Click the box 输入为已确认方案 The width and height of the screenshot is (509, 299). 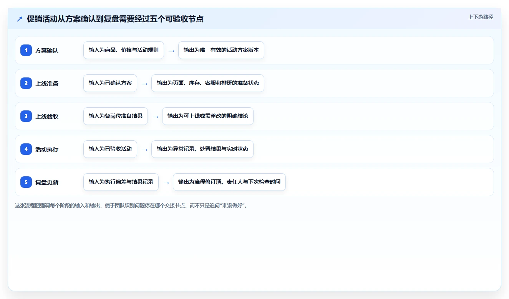click(110, 83)
